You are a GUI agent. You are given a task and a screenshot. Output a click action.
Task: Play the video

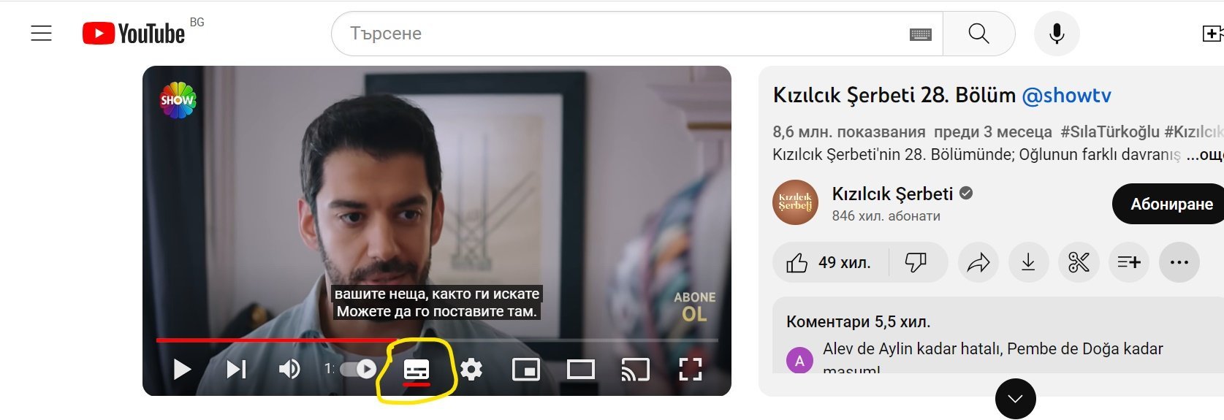coord(182,370)
